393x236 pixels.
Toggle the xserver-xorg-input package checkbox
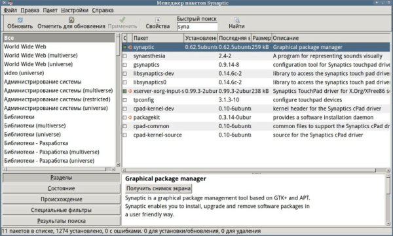coord(125,91)
